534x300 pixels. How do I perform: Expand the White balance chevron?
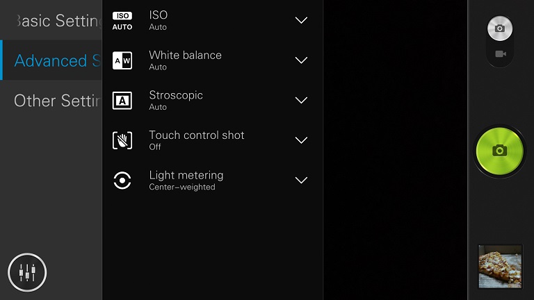pos(301,60)
